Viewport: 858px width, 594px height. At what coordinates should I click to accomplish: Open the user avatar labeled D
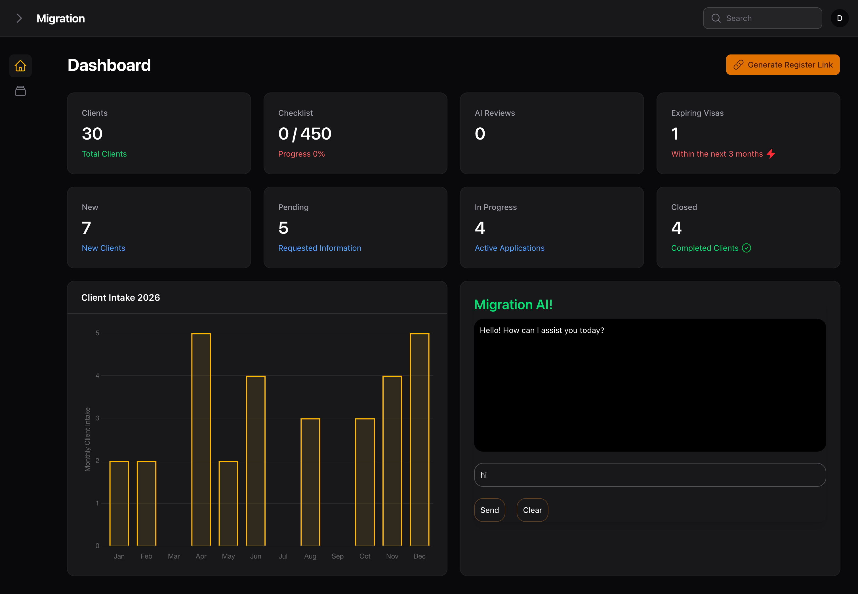pos(839,18)
